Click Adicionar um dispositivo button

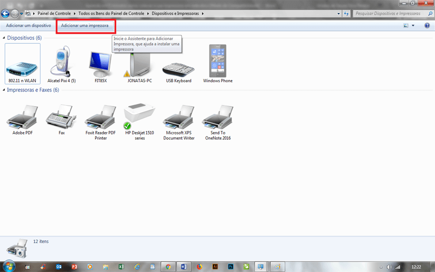28,26
